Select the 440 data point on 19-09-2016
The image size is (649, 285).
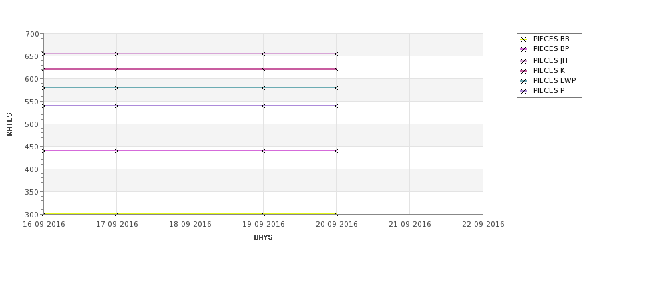pyautogui.click(x=263, y=151)
